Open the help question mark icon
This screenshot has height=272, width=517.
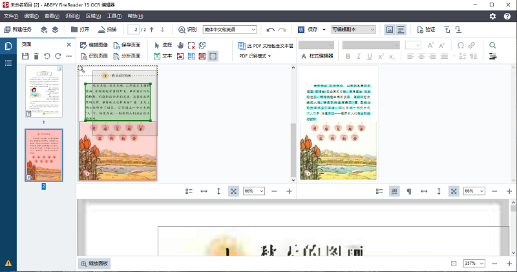tap(507, 16)
